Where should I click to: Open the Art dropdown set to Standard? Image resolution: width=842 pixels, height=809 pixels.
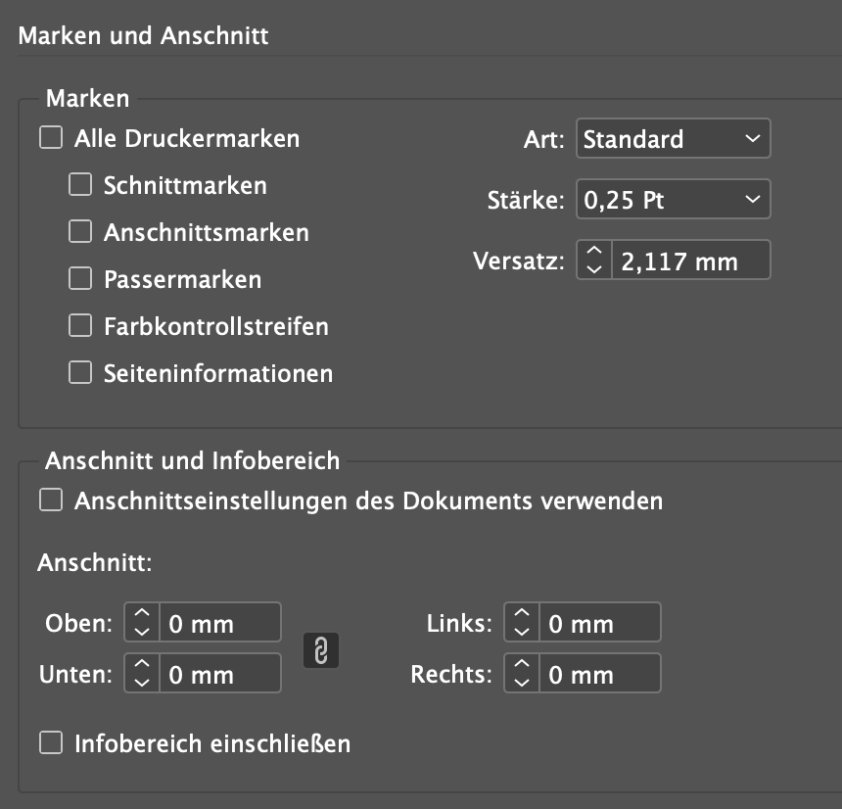click(674, 139)
